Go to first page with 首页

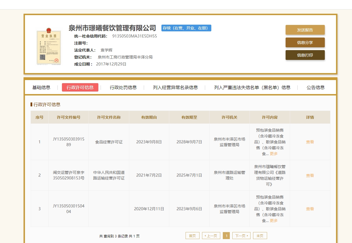(x=193, y=236)
